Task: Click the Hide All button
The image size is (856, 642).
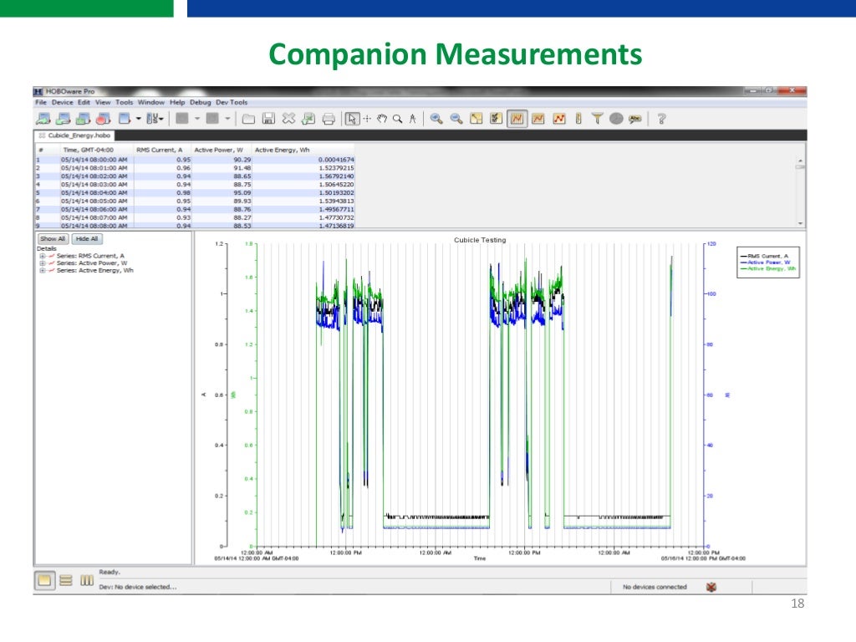Action: pos(85,239)
